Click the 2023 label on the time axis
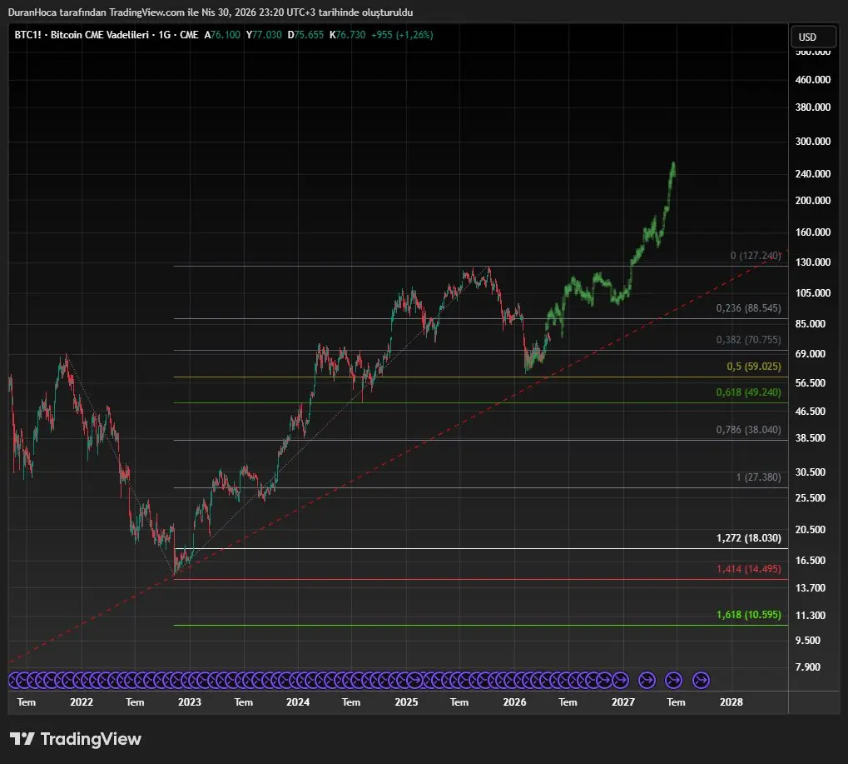This screenshot has height=764, width=848. pyautogui.click(x=190, y=702)
